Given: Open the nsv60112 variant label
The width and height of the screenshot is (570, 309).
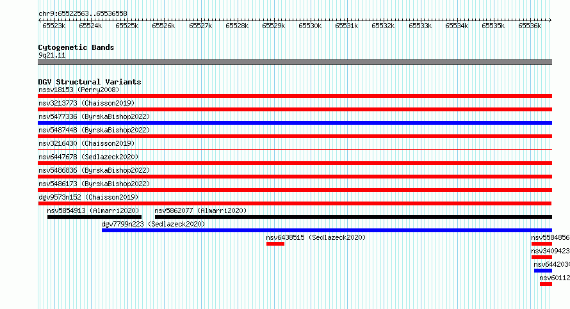Looking at the screenshot, I should pos(555,278).
